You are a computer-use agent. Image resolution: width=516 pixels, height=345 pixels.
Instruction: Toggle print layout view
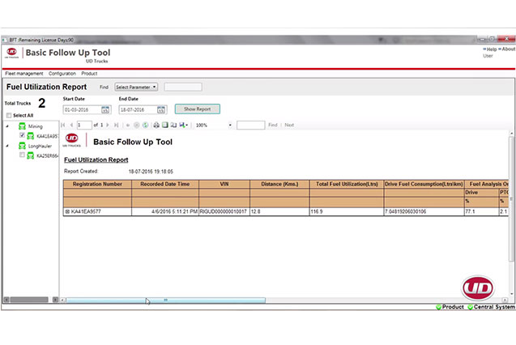[x=165, y=125]
